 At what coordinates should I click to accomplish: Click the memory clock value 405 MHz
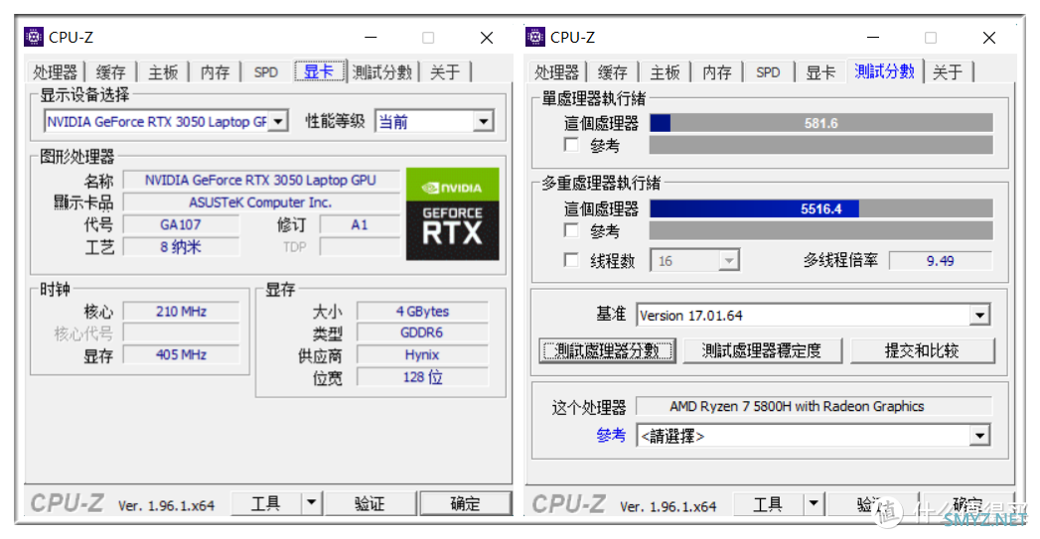[181, 354]
